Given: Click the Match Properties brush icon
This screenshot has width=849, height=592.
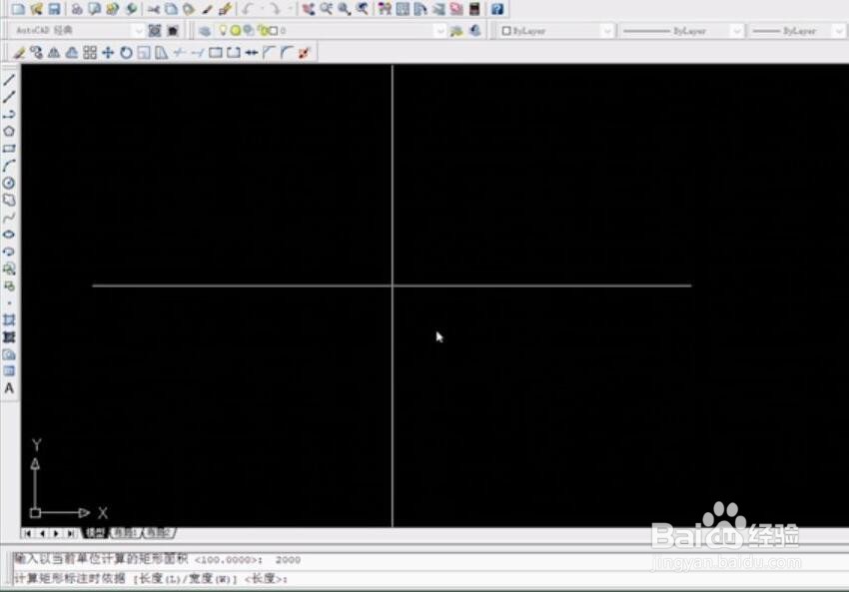Looking at the screenshot, I should click(207, 9).
